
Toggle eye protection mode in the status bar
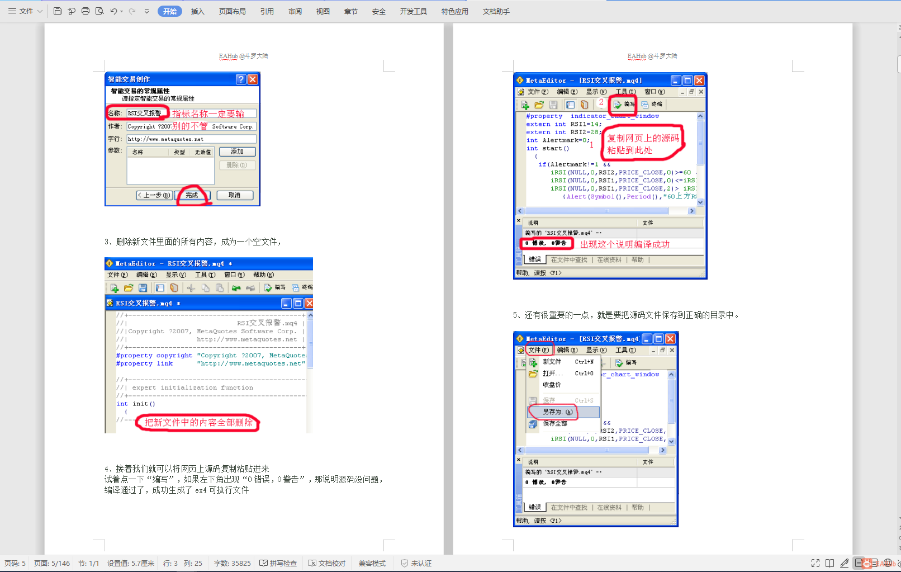(897, 563)
